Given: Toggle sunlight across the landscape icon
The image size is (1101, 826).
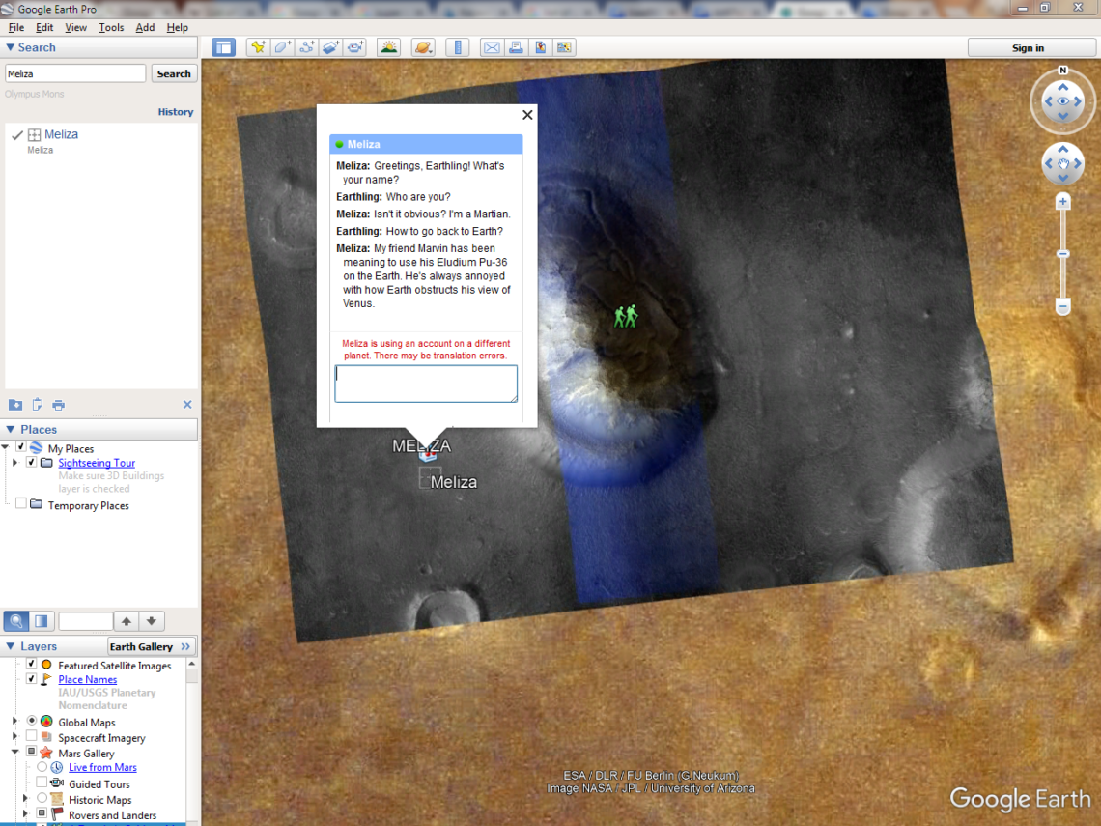Looking at the screenshot, I should click(x=389, y=47).
